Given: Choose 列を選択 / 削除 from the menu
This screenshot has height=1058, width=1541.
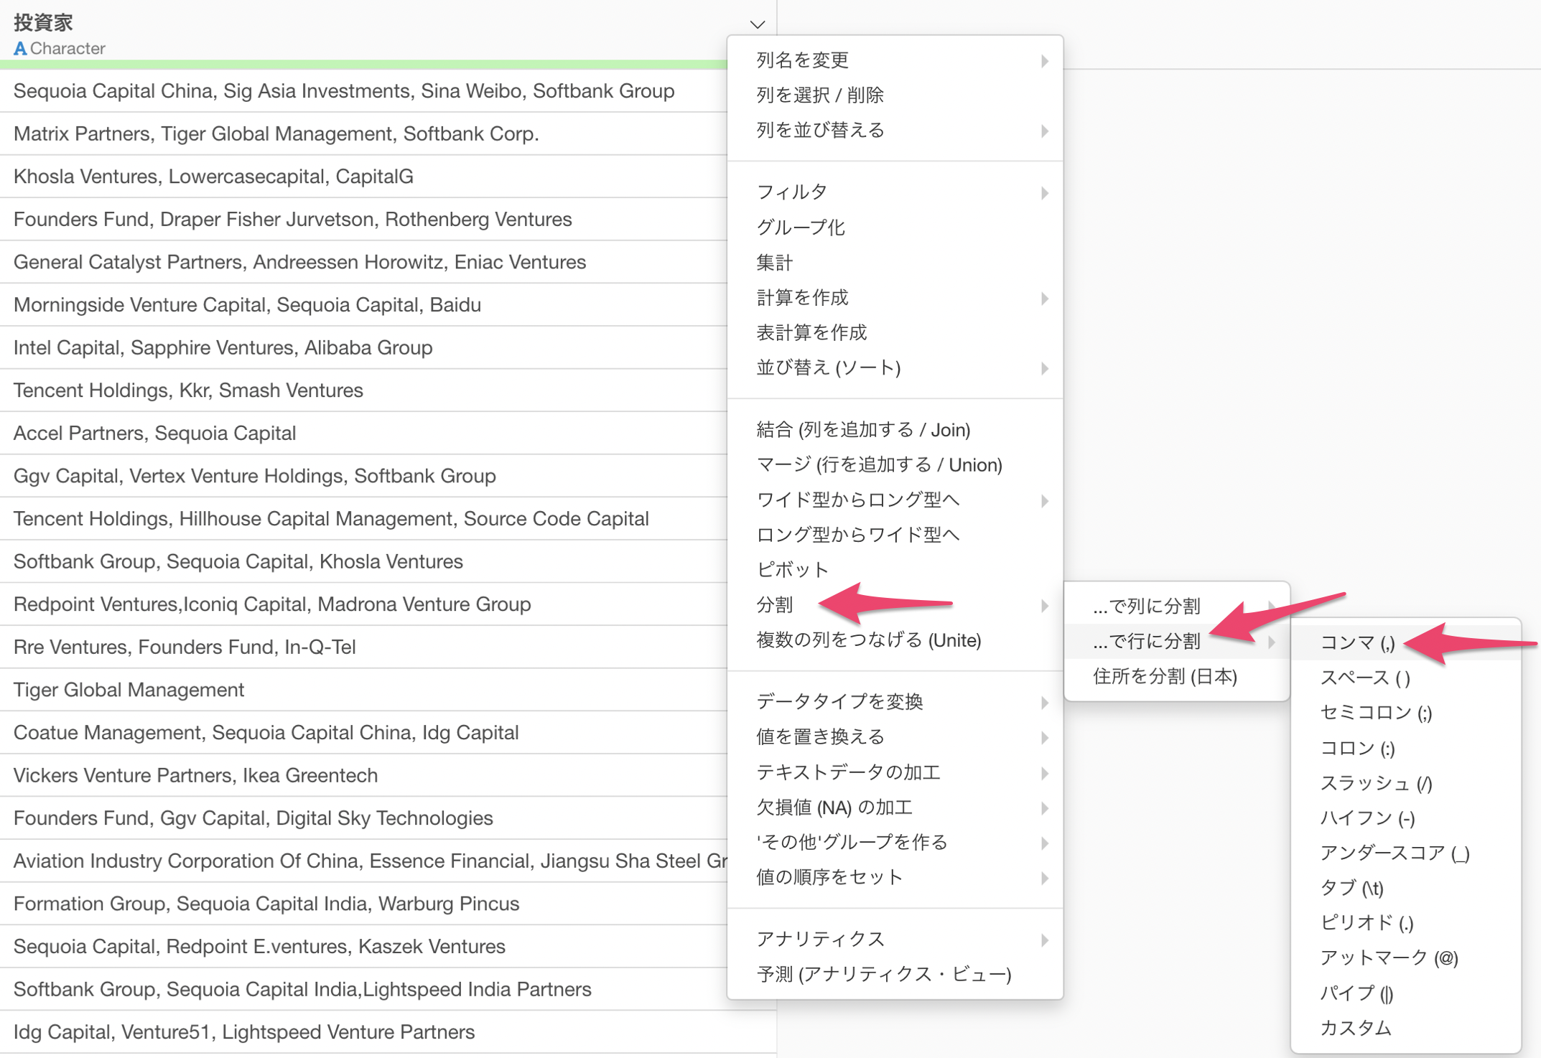Looking at the screenshot, I should (x=895, y=95).
